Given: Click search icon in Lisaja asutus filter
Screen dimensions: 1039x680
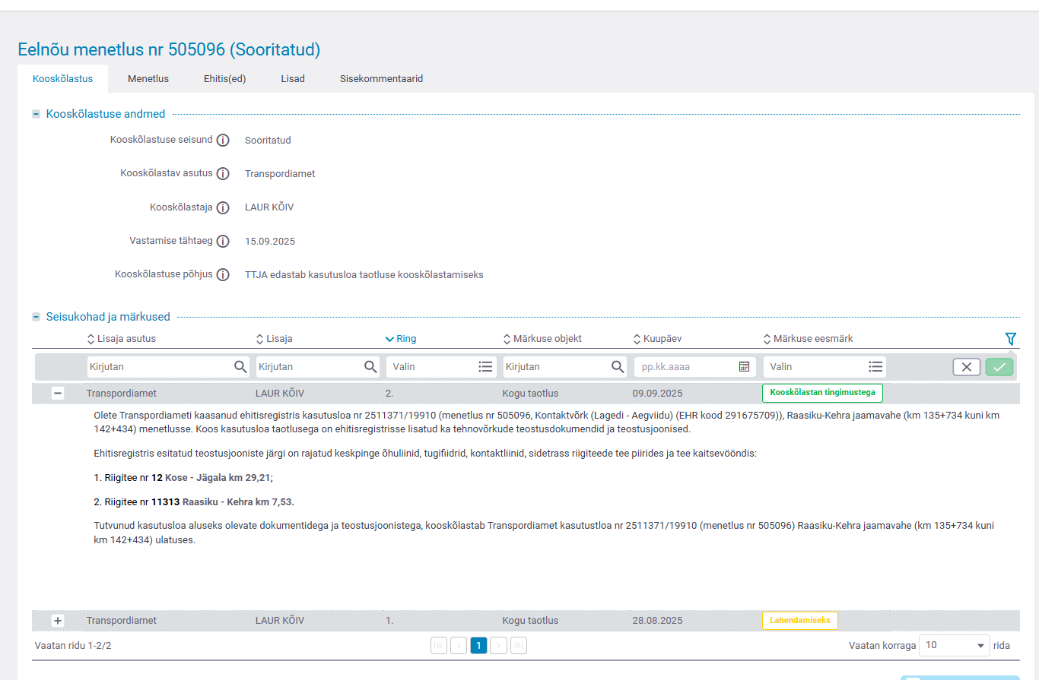Looking at the screenshot, I should pyautogui.click(x=240, y=367).
